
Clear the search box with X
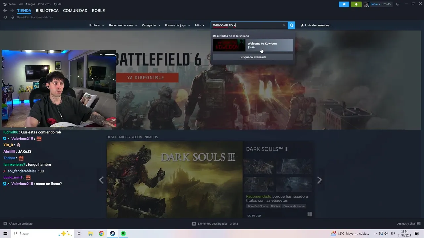284,25
